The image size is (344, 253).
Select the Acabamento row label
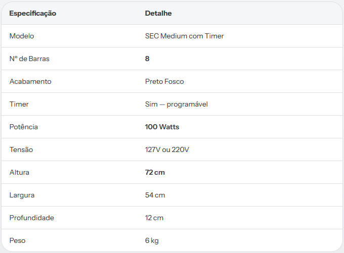tap(30, 81)
